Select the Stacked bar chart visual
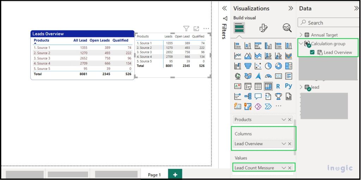 (238, 46)
